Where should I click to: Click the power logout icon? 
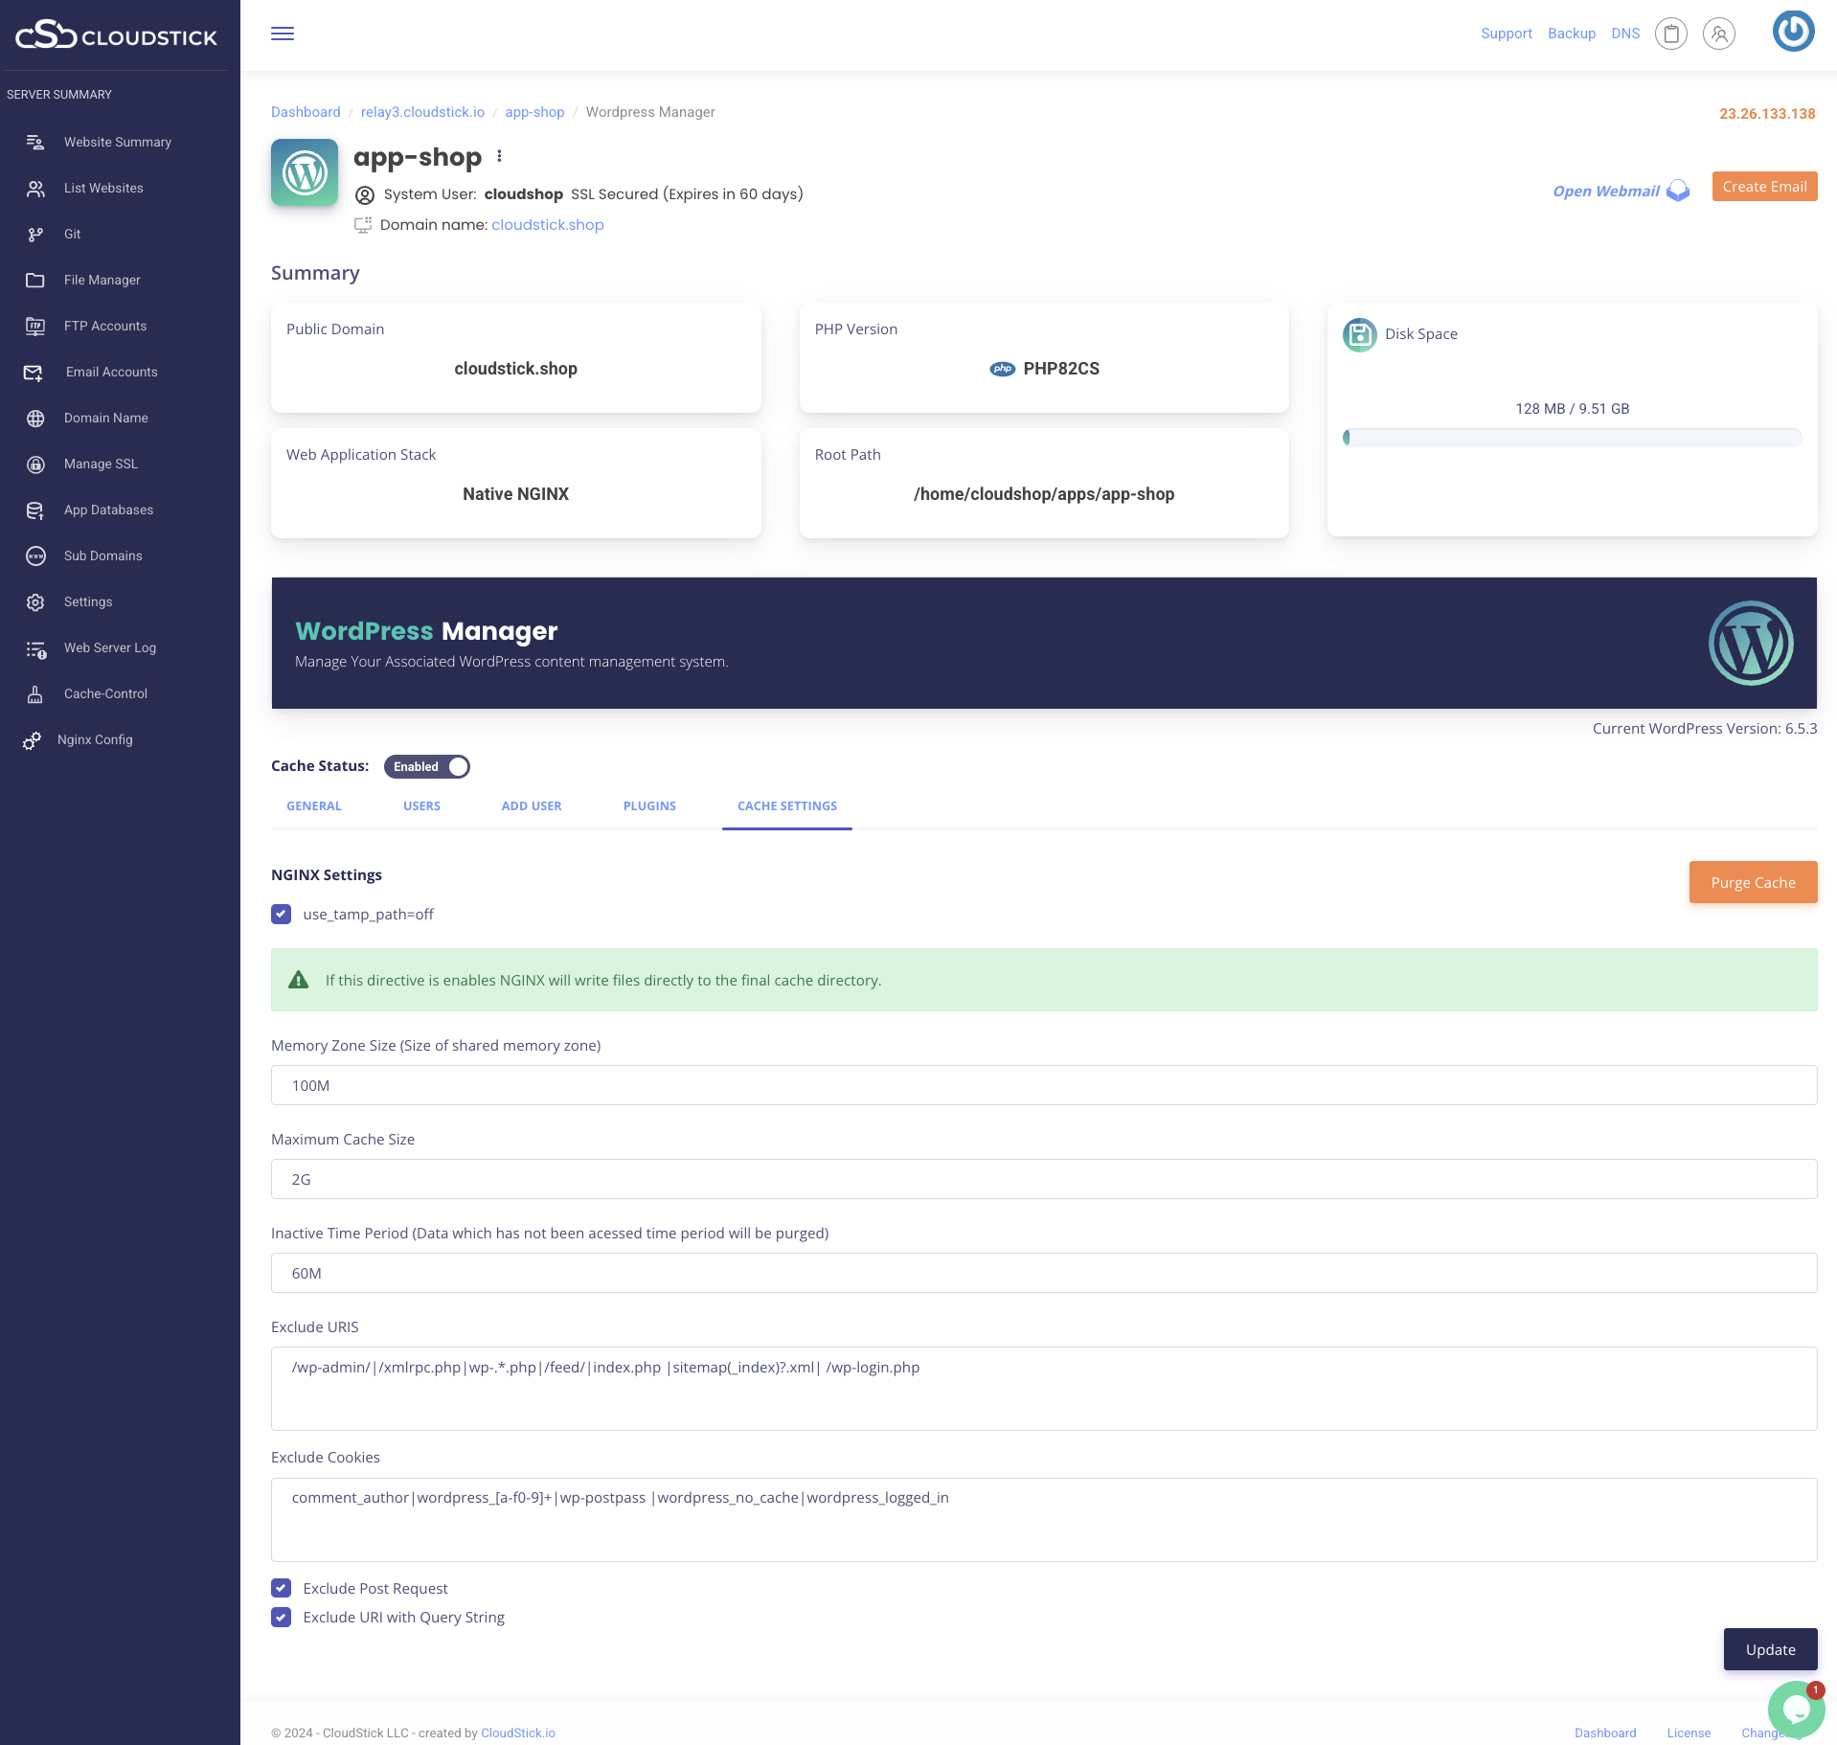1793,31
